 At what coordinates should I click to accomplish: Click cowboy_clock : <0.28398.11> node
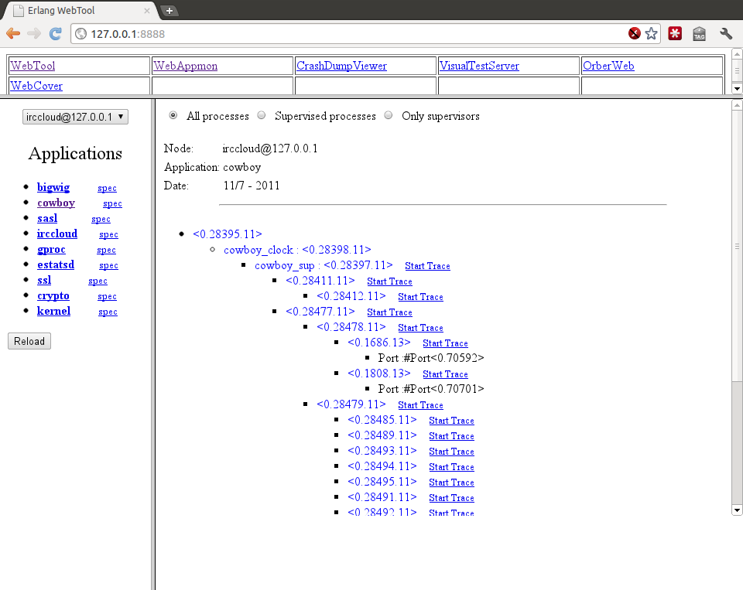pos(297,250)
